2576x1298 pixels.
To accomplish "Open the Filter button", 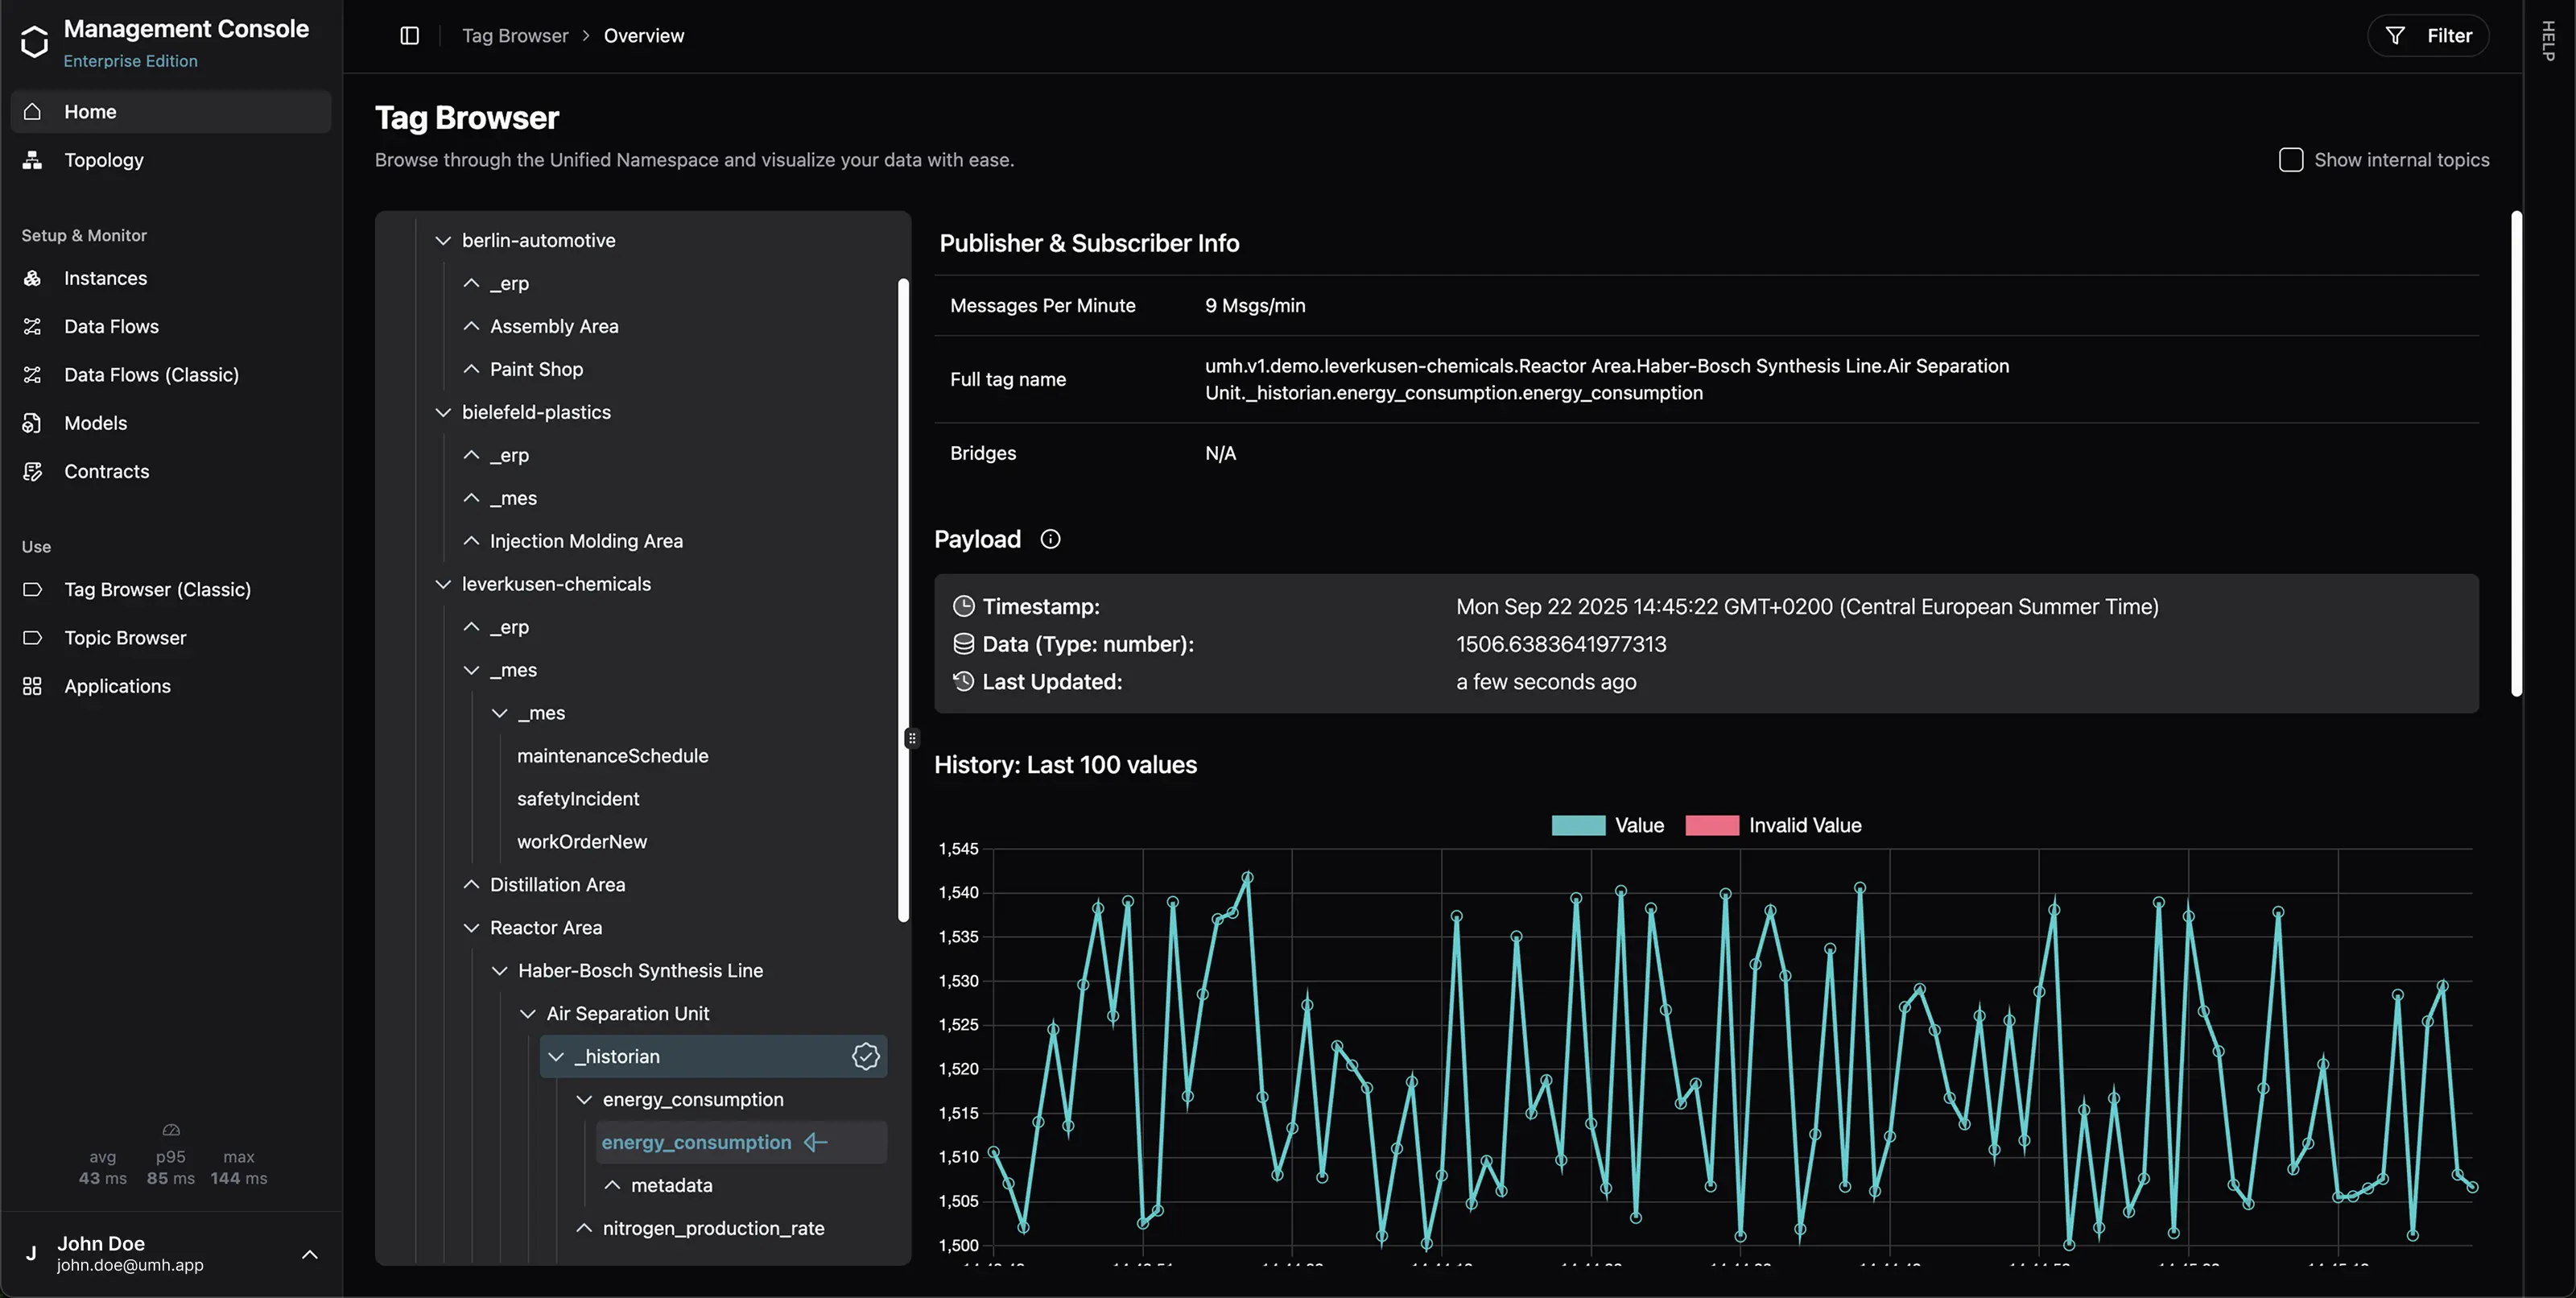I will [x=2428, y=36].
